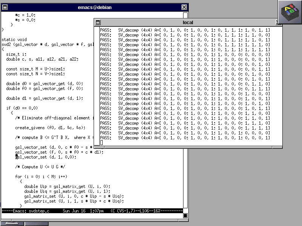302x226 pixels.
Task: Focus the emacs@debian title bar
Action: click(x=94, y=8)
